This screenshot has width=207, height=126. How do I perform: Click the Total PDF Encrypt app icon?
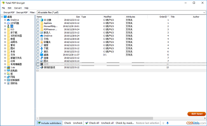click(3, 3)
